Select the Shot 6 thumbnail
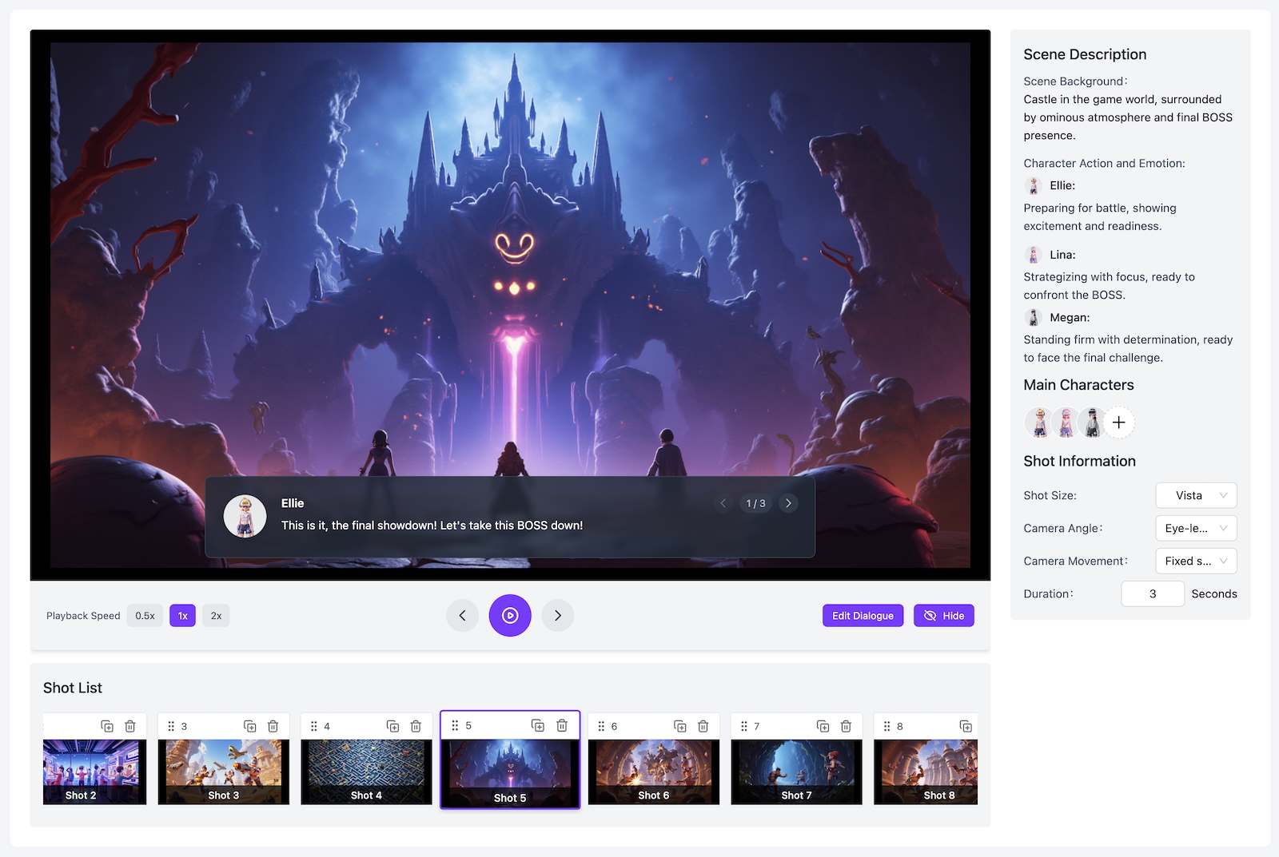This screenshot has width=1279, height=857. 653,772
